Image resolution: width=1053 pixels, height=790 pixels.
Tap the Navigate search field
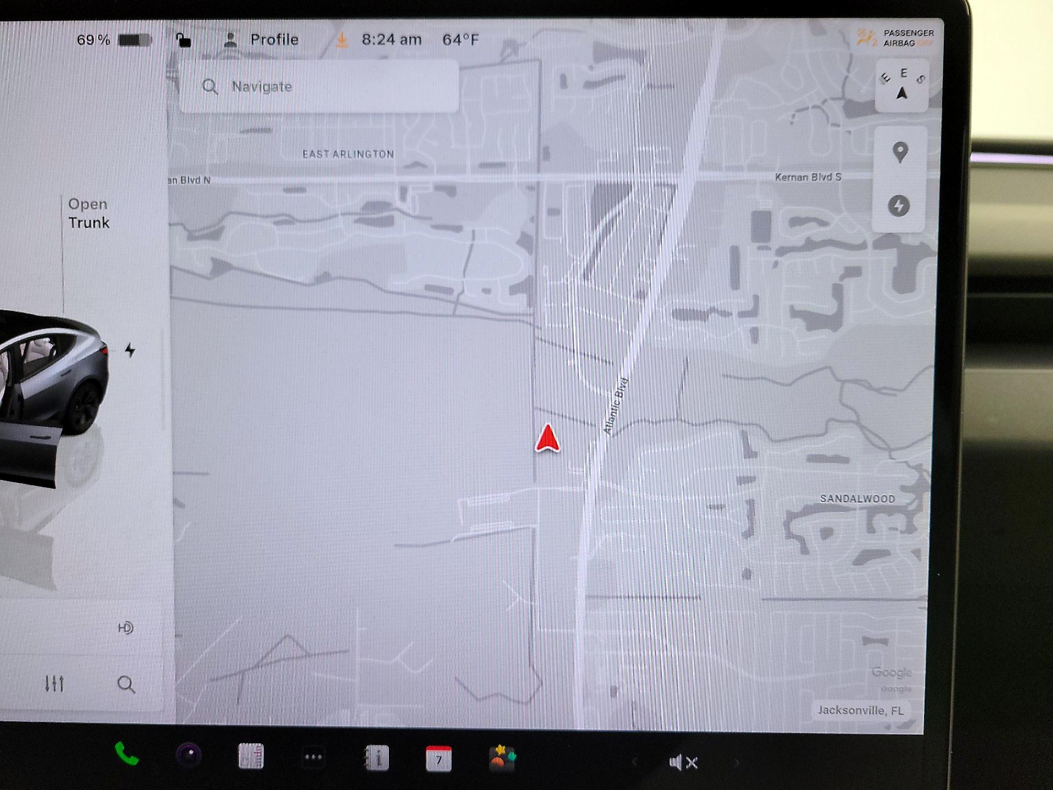[x=319, y=87]
